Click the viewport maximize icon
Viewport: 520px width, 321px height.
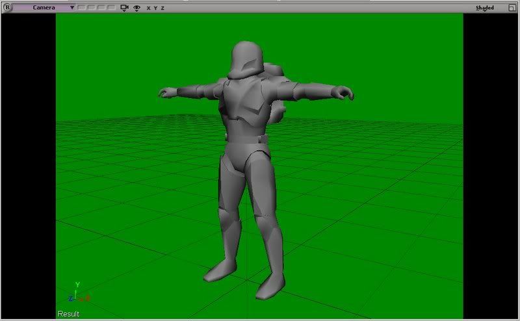[512, 8]
